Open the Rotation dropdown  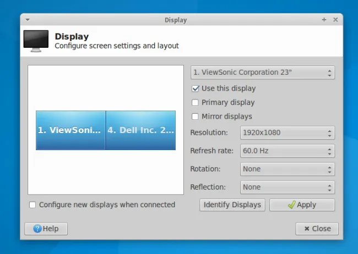pos(287,169)
